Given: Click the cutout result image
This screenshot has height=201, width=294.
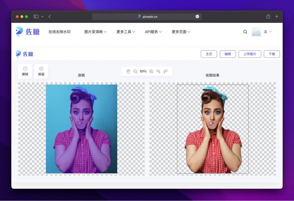Looking at the screenshot, I should (x=213, y=129).
